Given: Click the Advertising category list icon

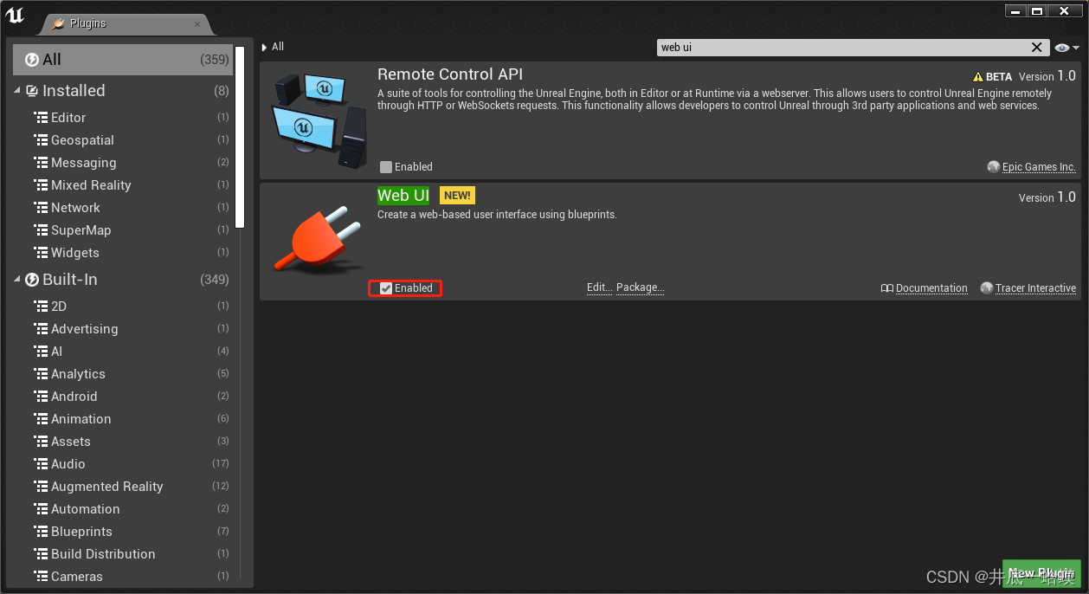Looking at the screenshot, I should (x=41, y=329).
